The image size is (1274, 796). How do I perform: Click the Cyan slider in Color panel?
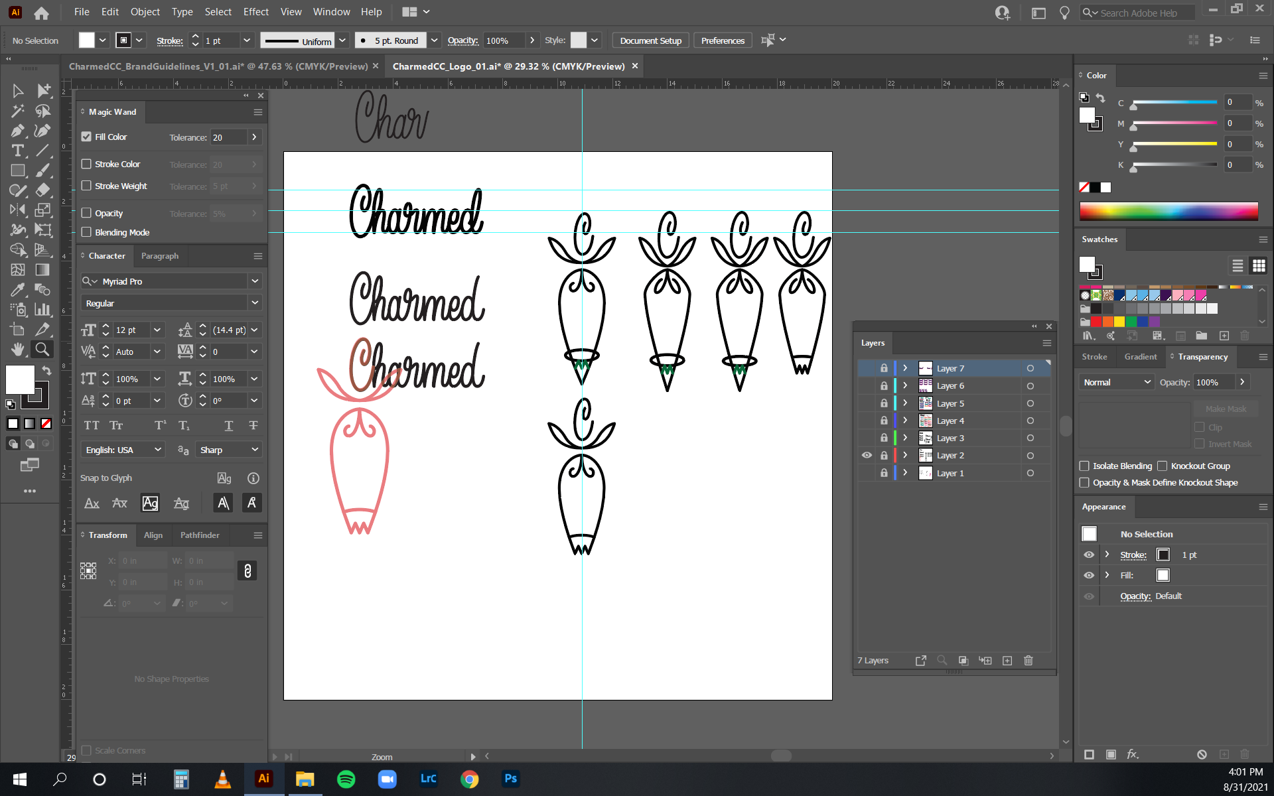pyautogui.click(x=1174, y=103)
